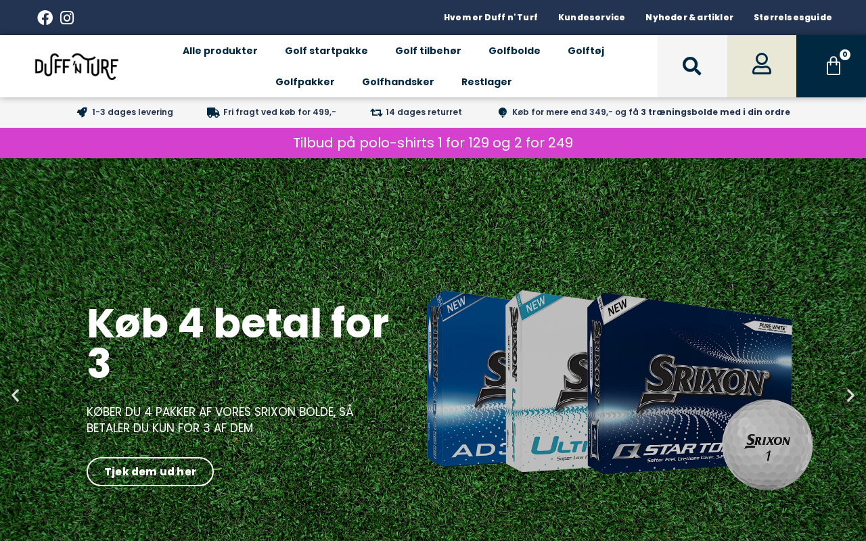
Task: Open the Restlager category
Action: coord(486,82)
